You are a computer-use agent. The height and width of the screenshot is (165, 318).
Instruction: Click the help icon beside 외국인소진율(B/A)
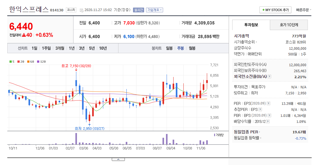pos(269,77)
